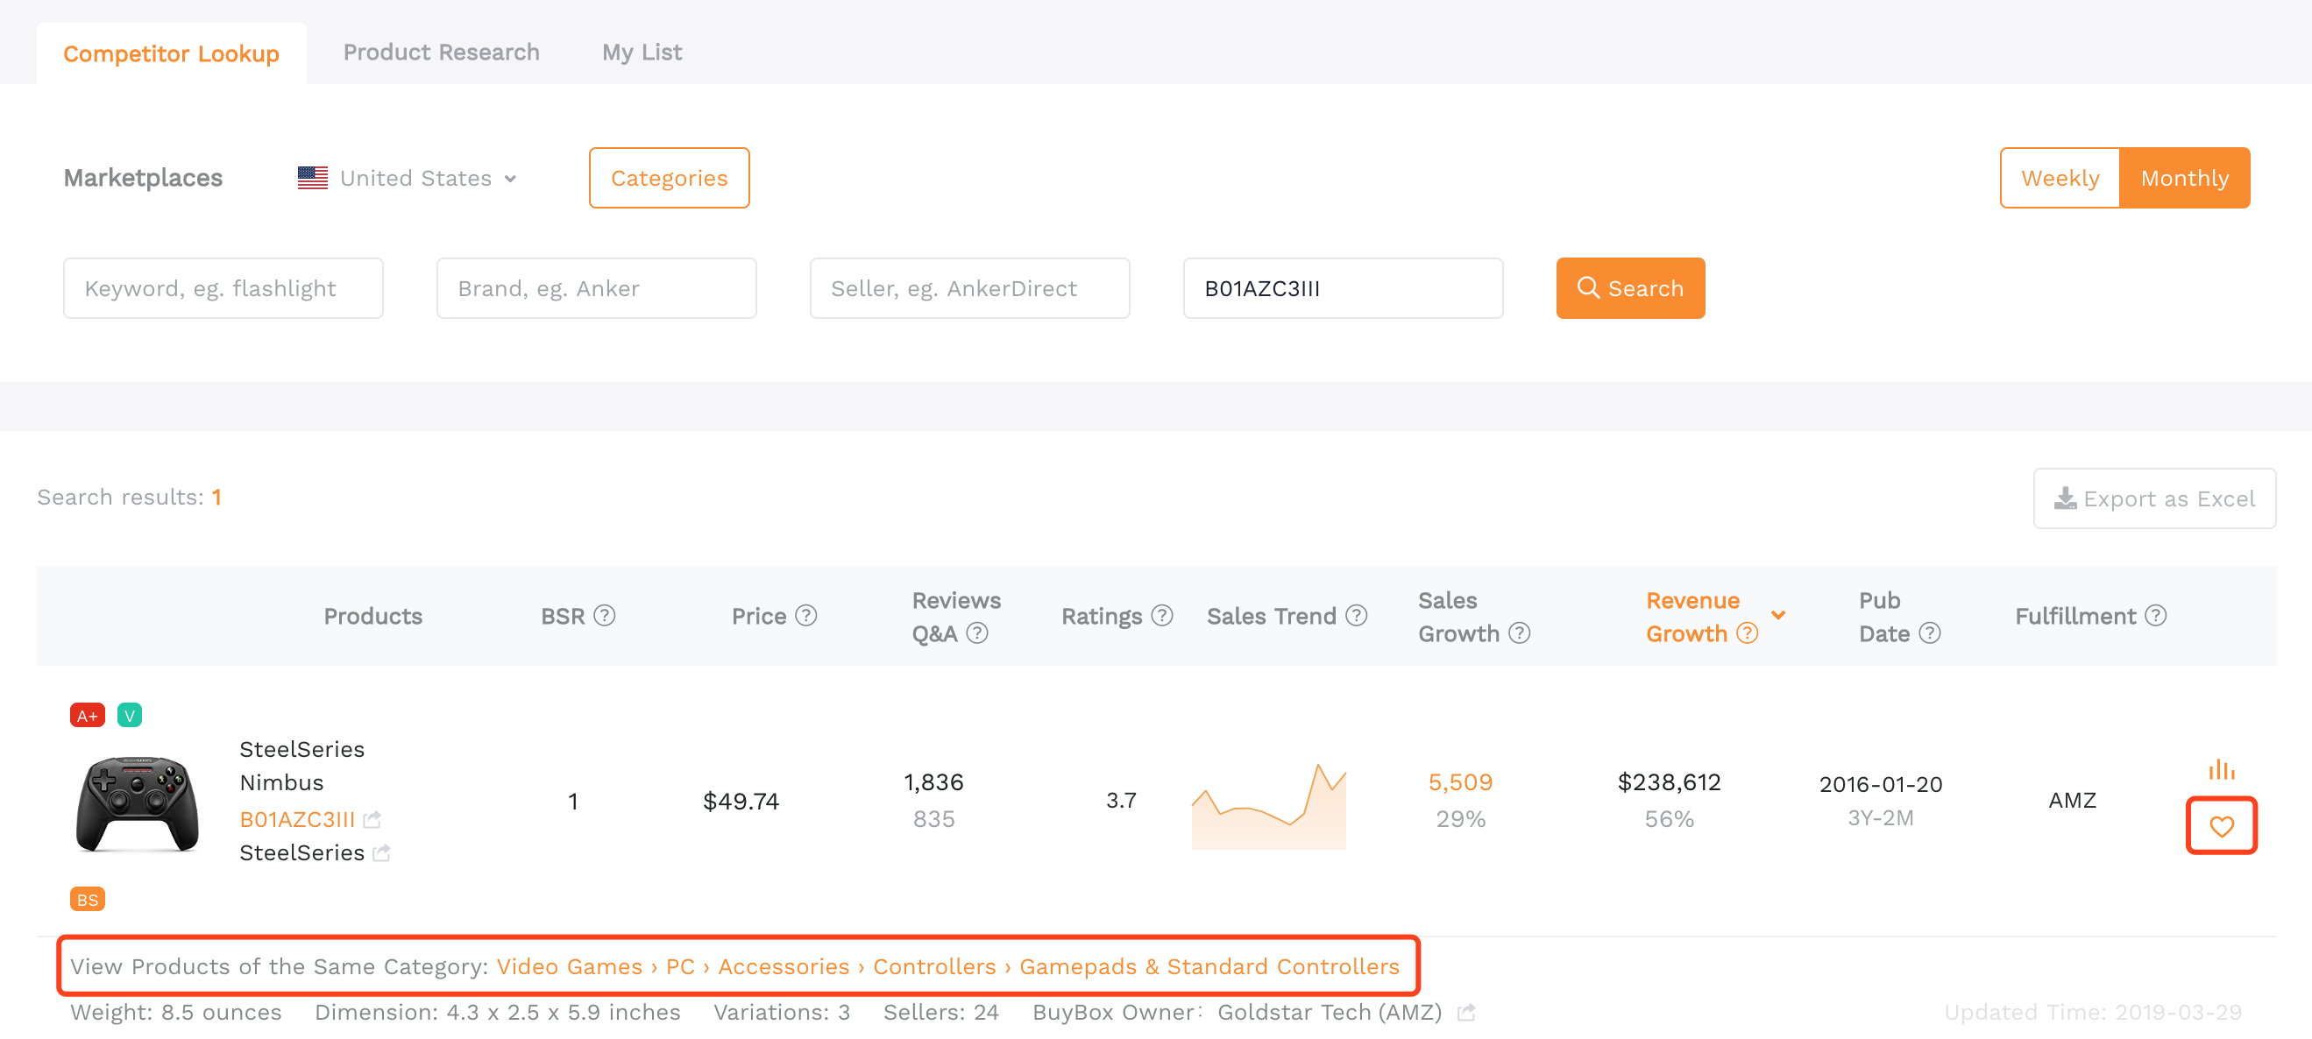This screenshot has width=2312, height=1039.
Task: Focus the Brand input field
Action: (596, 288)
